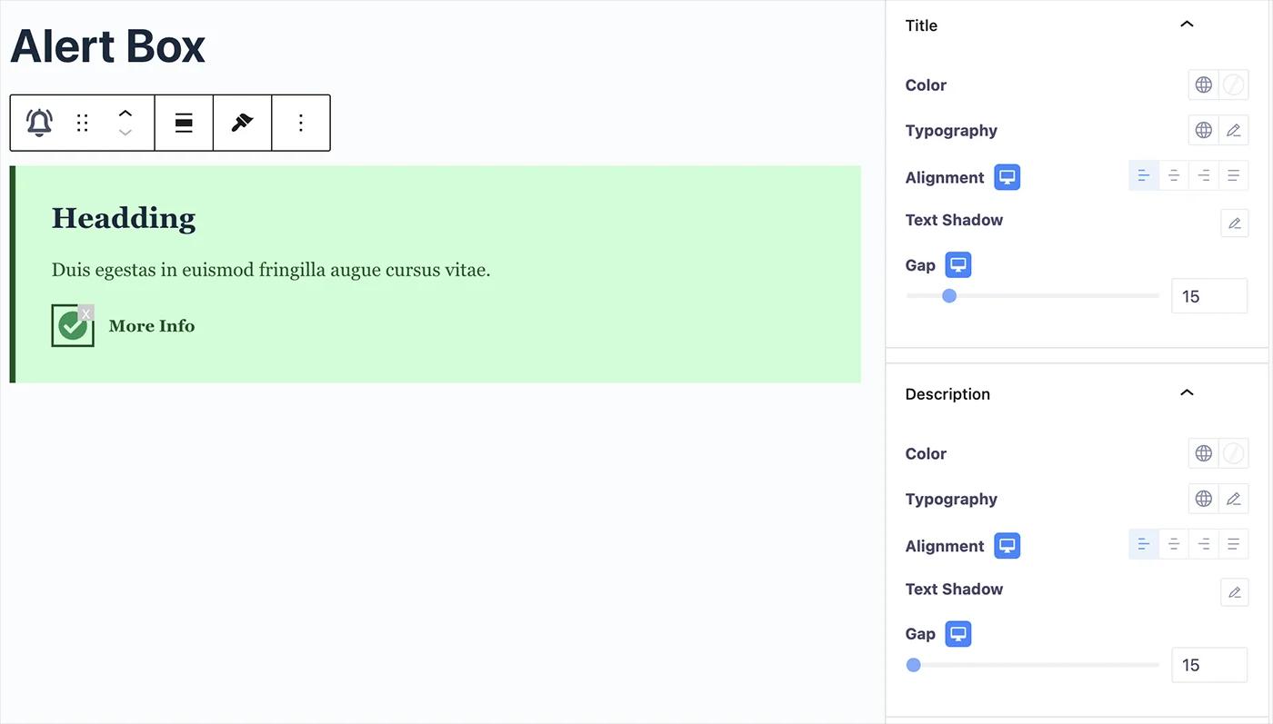Open the Typography pencil editor under Title
The image size is (1273, 724).
click(x=1233, y=130)
